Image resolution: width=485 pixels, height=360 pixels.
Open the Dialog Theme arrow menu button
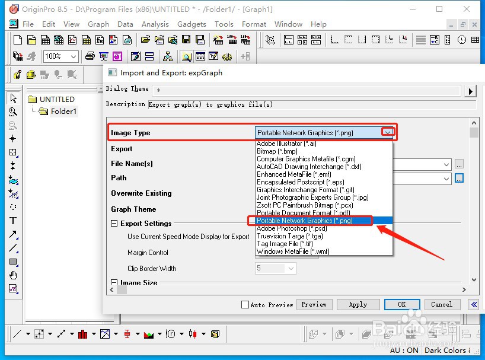click(x=470, y=91)
